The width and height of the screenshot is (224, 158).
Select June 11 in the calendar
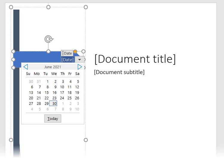click(x=69, y=87)
